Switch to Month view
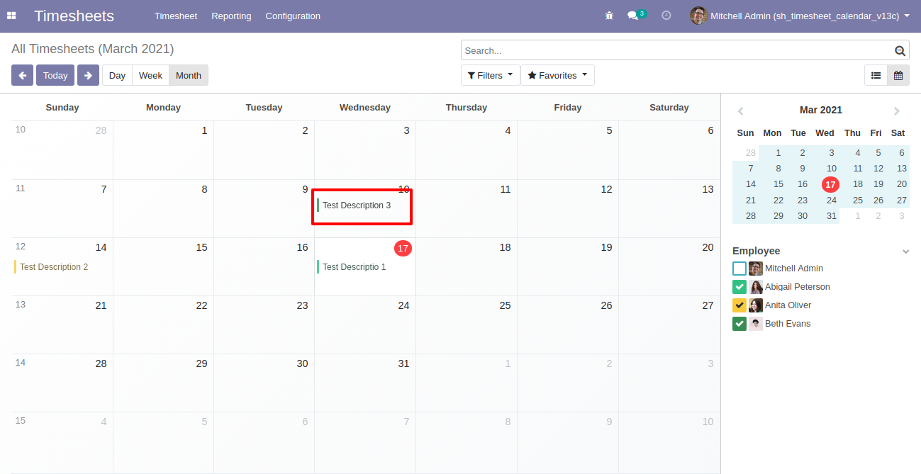The height and width of the screenshot is (474, 921). coord(189,75)
